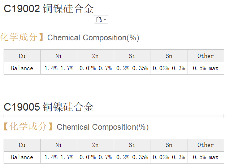
Task: Select the Ni header cell in C19002 table
Action: click(59, 56)
